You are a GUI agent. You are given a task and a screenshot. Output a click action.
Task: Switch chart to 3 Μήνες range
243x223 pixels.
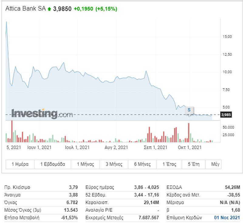click(114, 164)
